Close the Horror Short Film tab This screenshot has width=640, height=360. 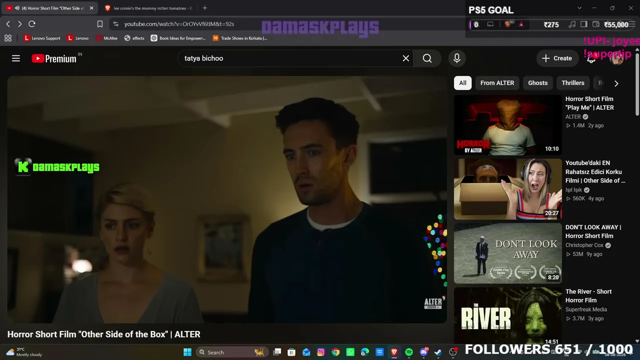pyautogui.click(x=91, y=8)
